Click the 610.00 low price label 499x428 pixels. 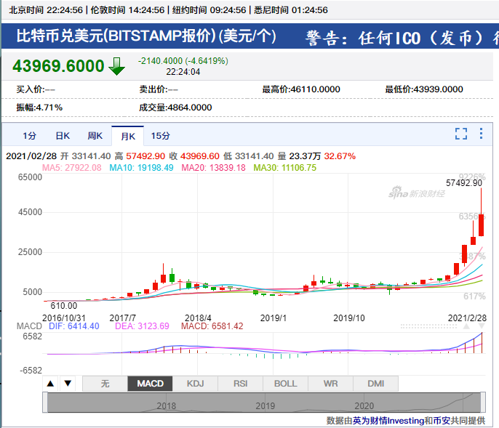tap(64, 306)
